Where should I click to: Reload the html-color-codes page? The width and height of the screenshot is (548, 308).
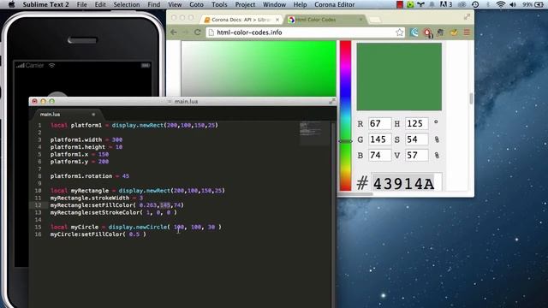[198, 33]
